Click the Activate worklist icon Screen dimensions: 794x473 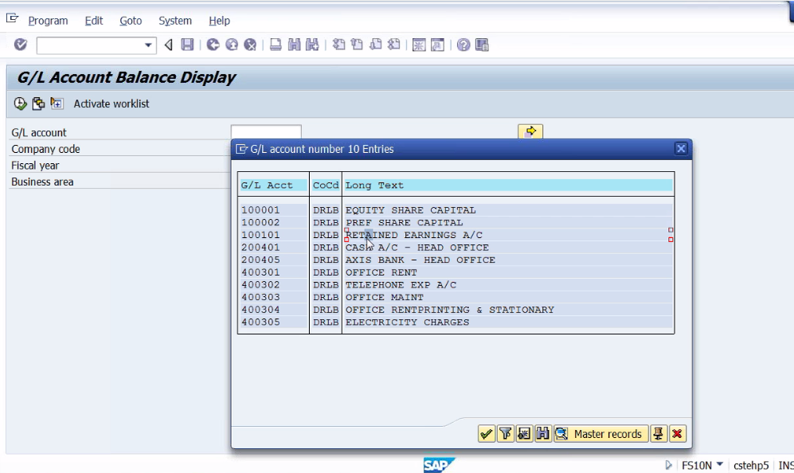point(57,104)
